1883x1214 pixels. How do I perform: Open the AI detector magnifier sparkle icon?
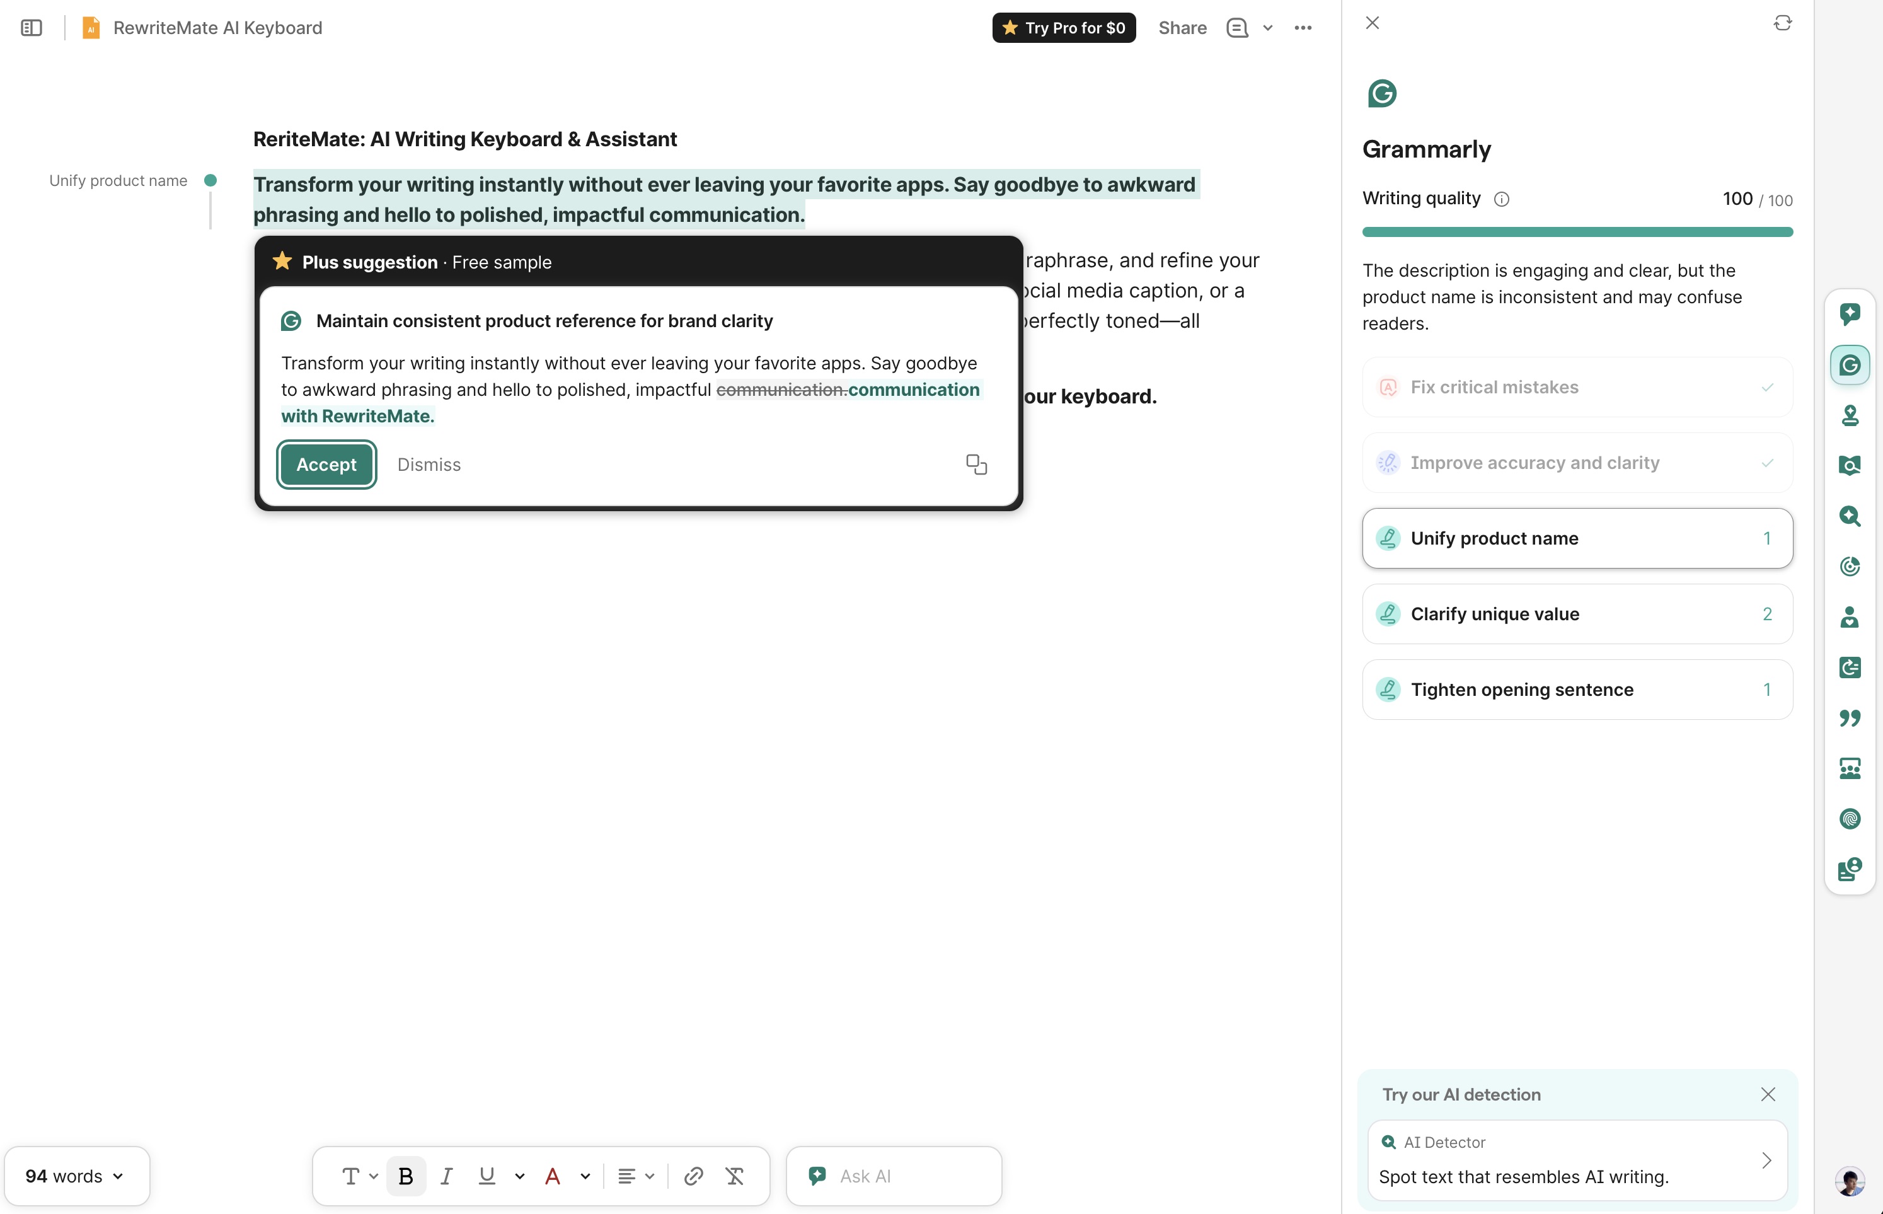1850,516
